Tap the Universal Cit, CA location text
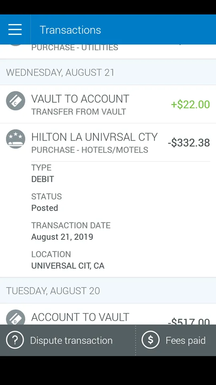 tap(68, 265)
